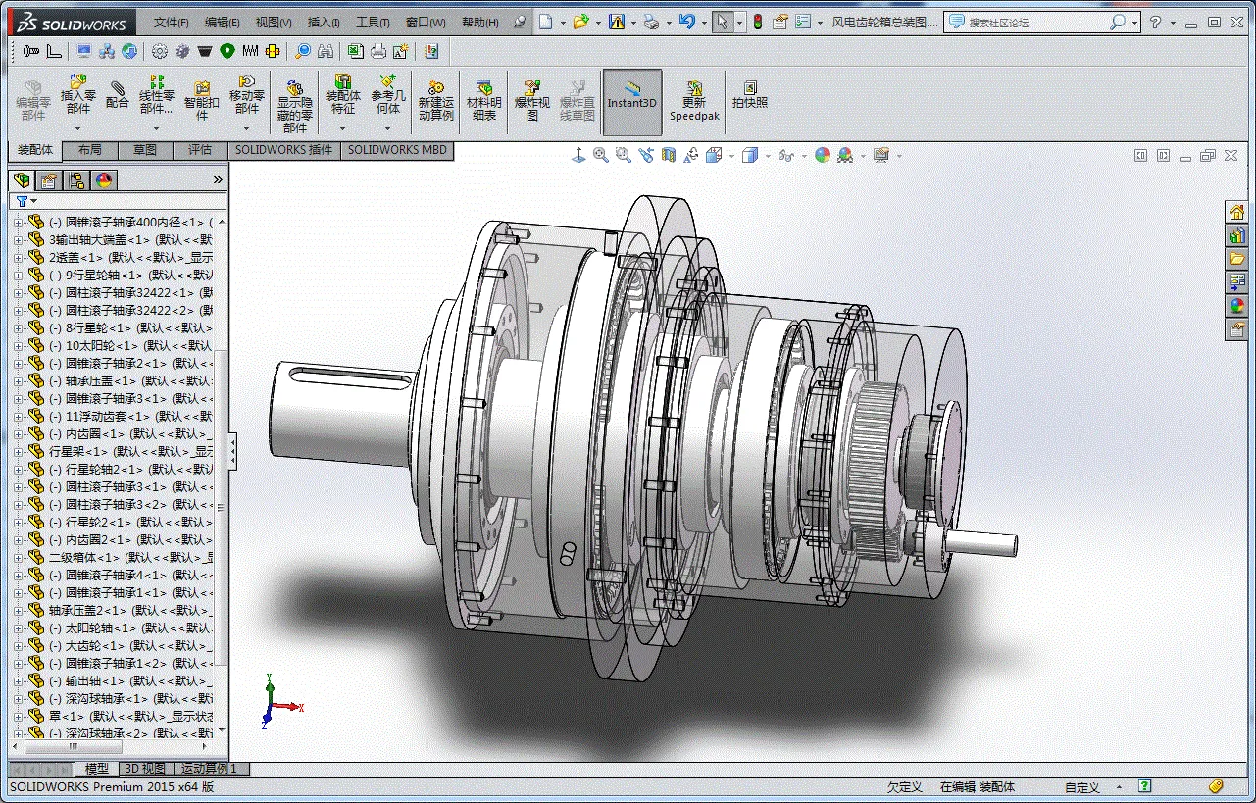Expand the 二级箱体<1> tree node
The width and height of the screenshot is (1256, 803).
click(17, 557)
